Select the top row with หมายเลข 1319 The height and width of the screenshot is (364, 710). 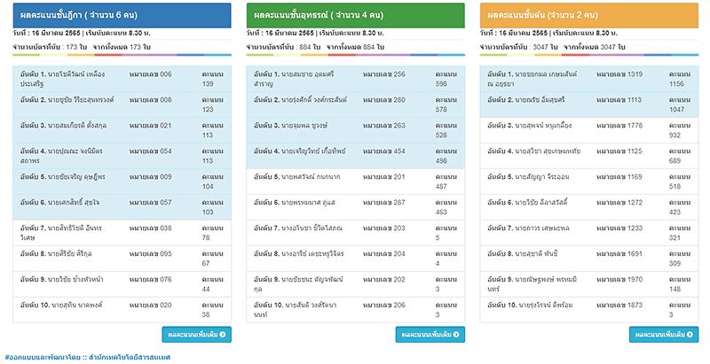(588, 79)
